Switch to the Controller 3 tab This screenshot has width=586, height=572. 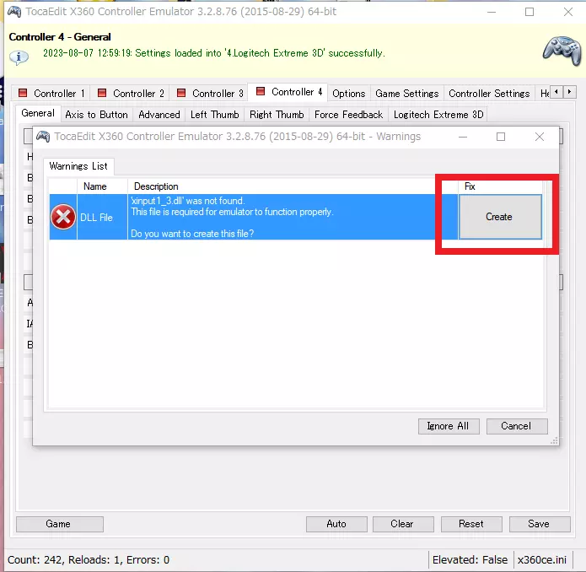(210, 93)
